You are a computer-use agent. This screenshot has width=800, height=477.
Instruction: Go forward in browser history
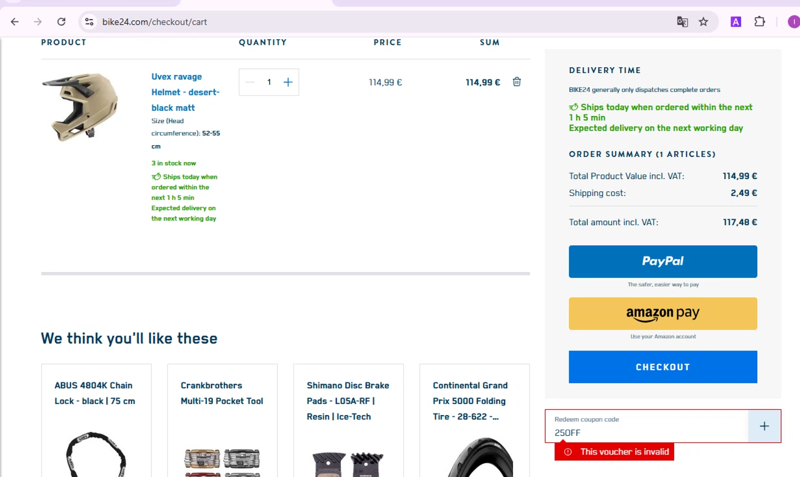(38, 22)
